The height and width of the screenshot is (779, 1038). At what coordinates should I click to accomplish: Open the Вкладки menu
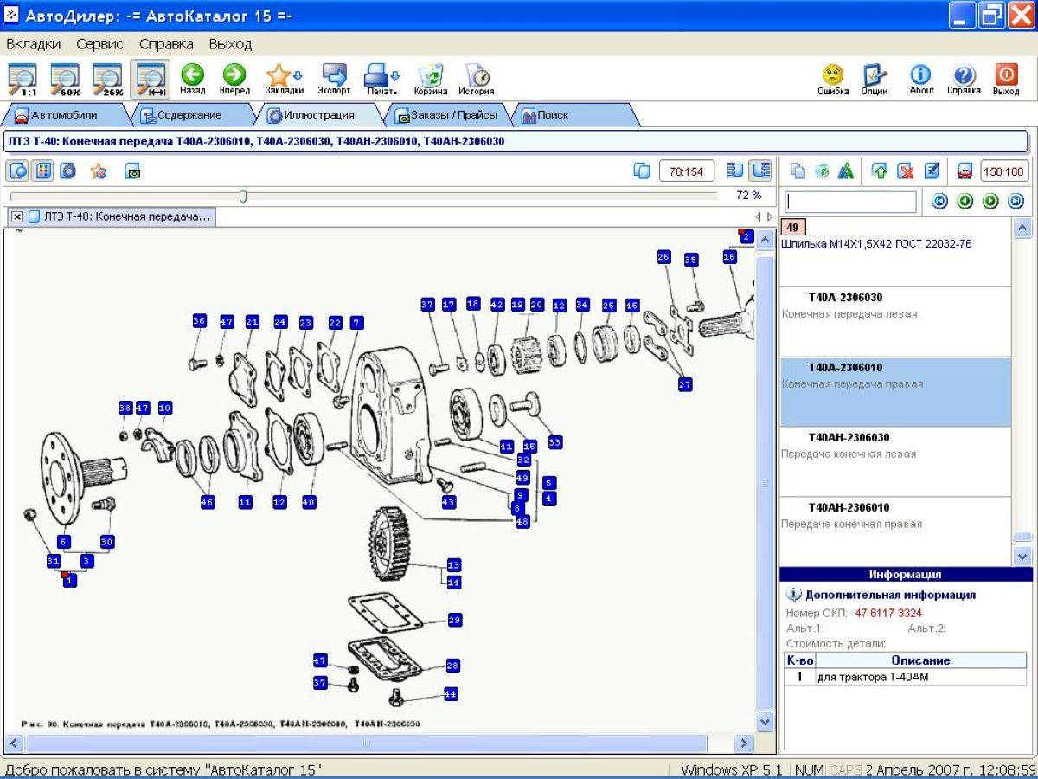coord(33,43)
